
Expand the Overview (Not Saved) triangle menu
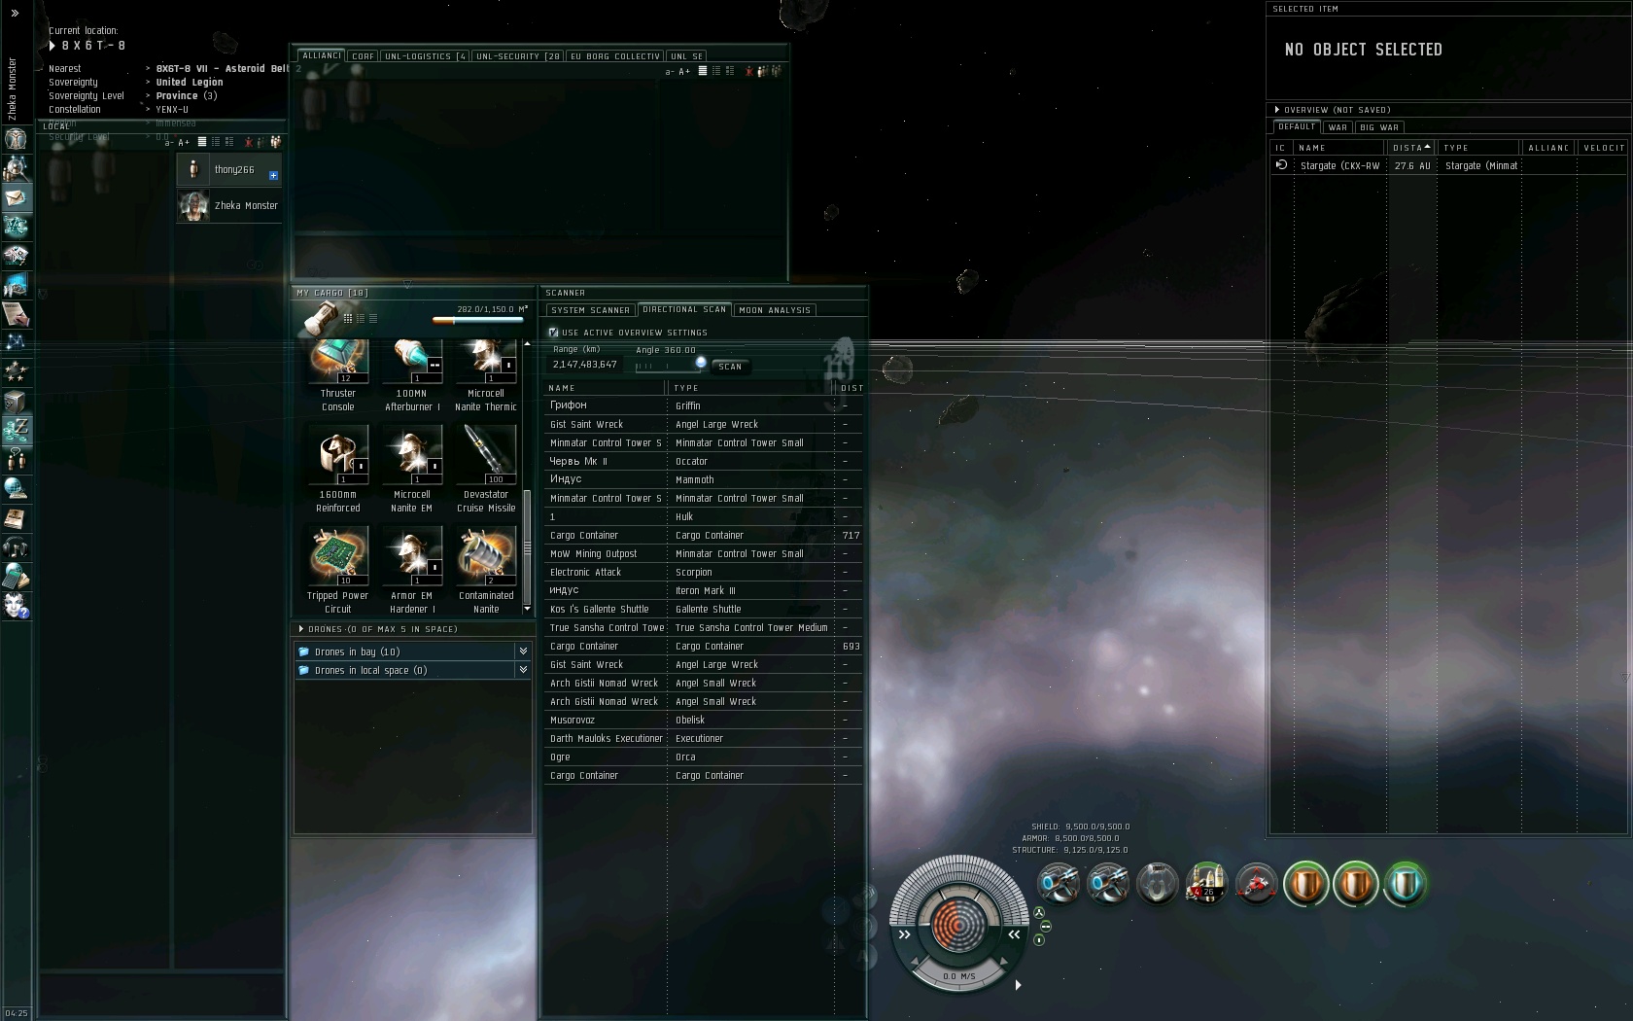[x=1277, y=110]
